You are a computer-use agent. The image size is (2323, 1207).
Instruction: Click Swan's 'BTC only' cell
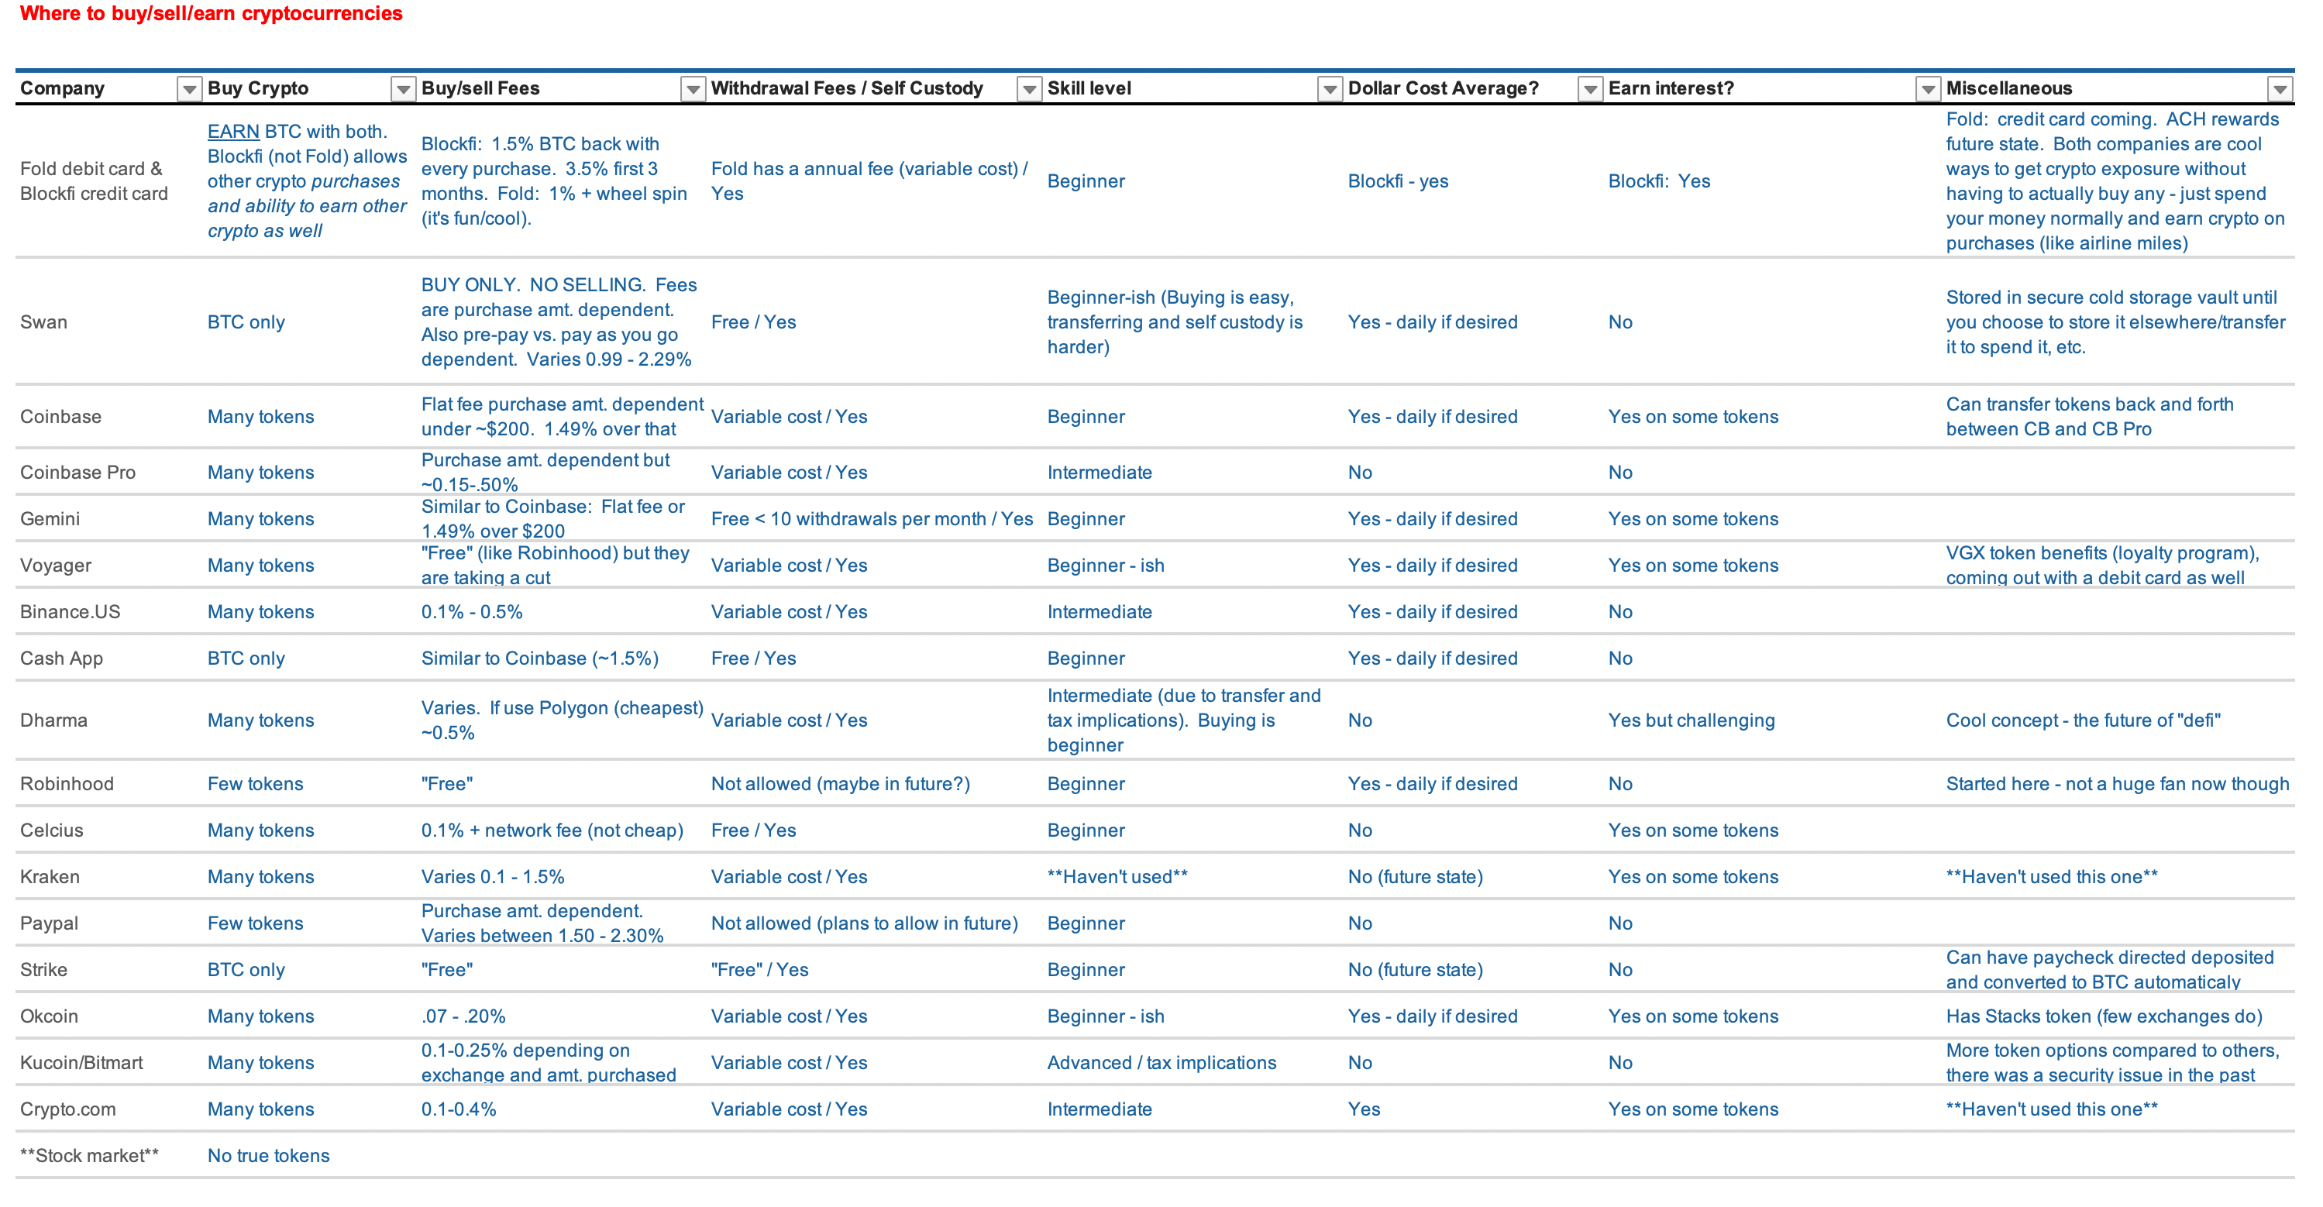pyautogui.click(x=246, y=323)
